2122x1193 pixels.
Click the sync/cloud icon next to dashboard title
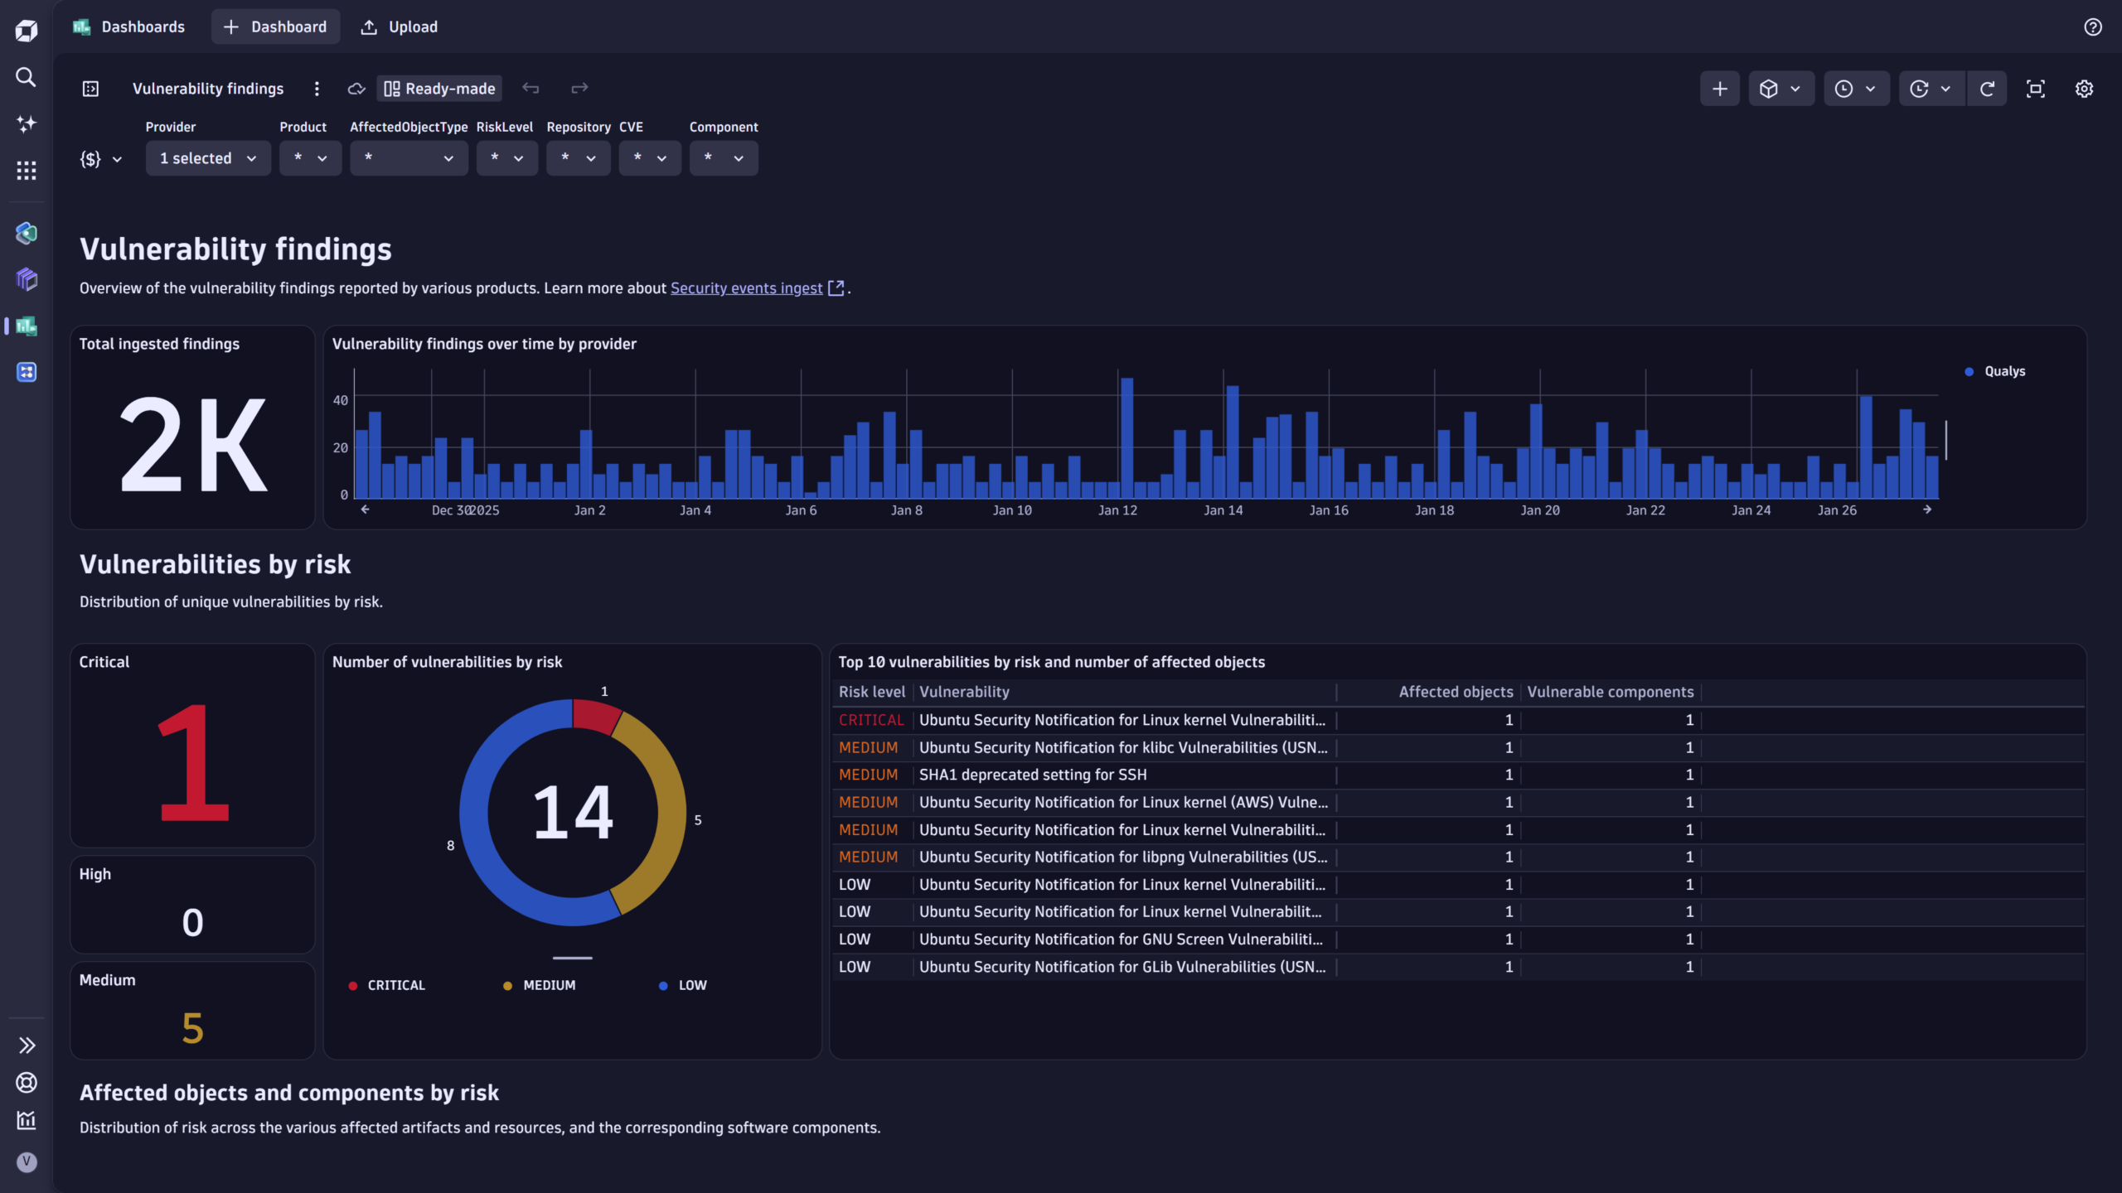(x=356, y=89)
